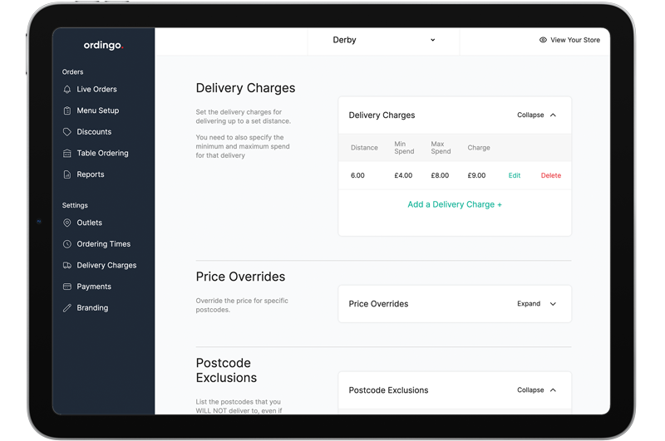Click the Distance column header
665x441 pixels.
tap(364, 148)
